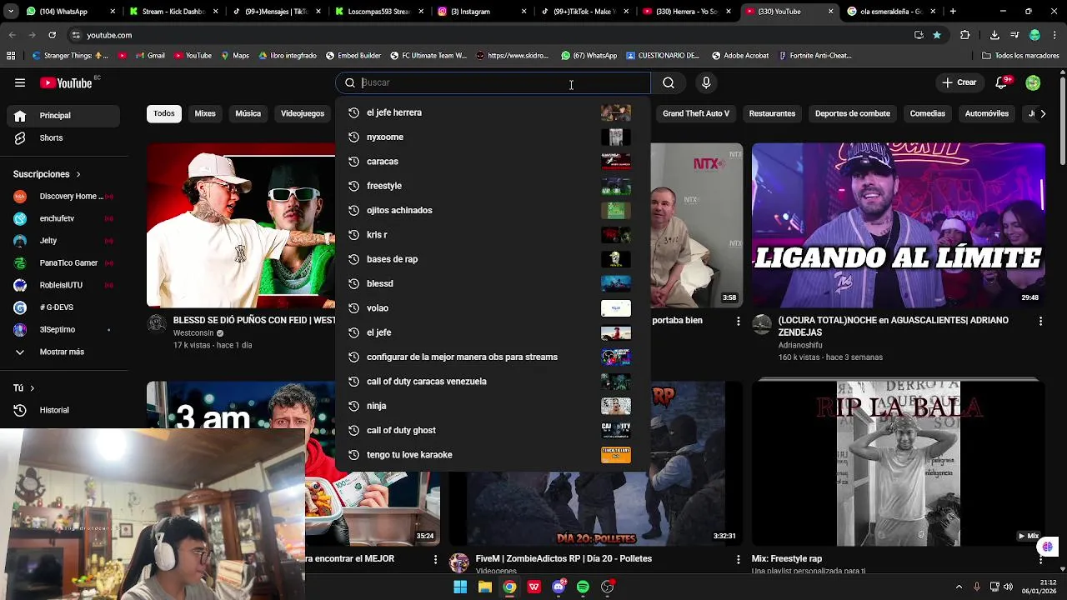Image resolution: width=1067 pixels, height=600 pixels.
Task: Show more filter chips with right arrow
Action: pos(1042,113)
